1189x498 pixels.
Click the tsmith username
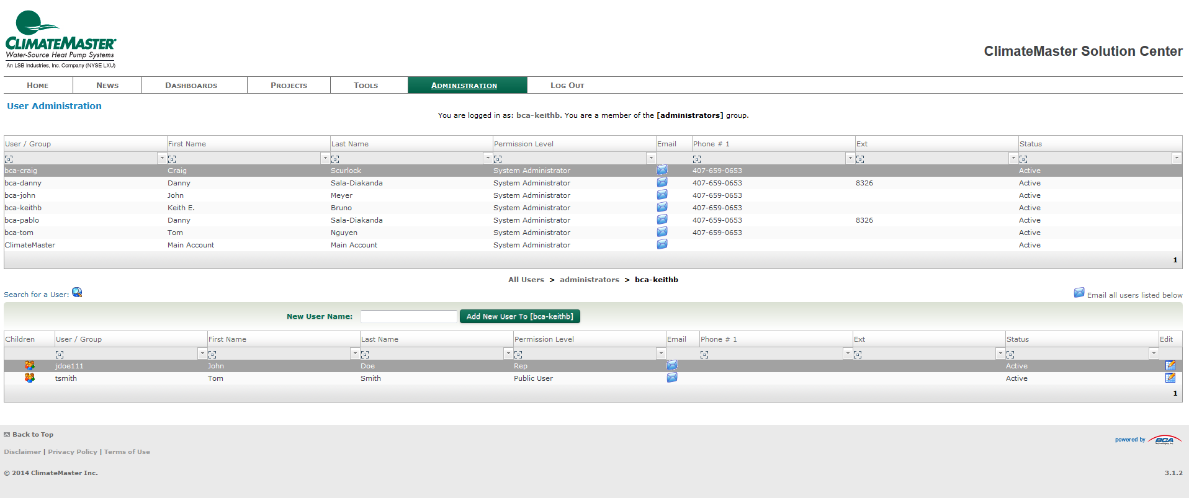click(x=66, y=378)
